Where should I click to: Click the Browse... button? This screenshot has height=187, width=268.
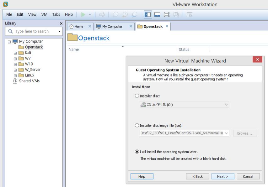pyautogui.click(x=245, y=133)
